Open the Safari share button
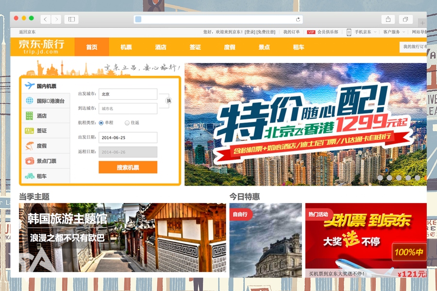 pos(388,19)
